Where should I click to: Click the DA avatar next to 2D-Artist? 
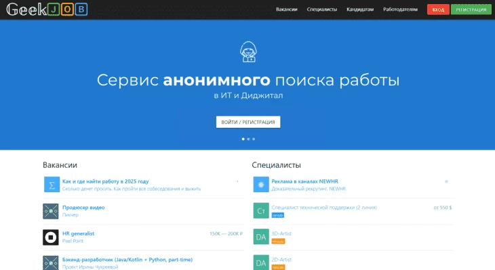(x=261, y=263)
